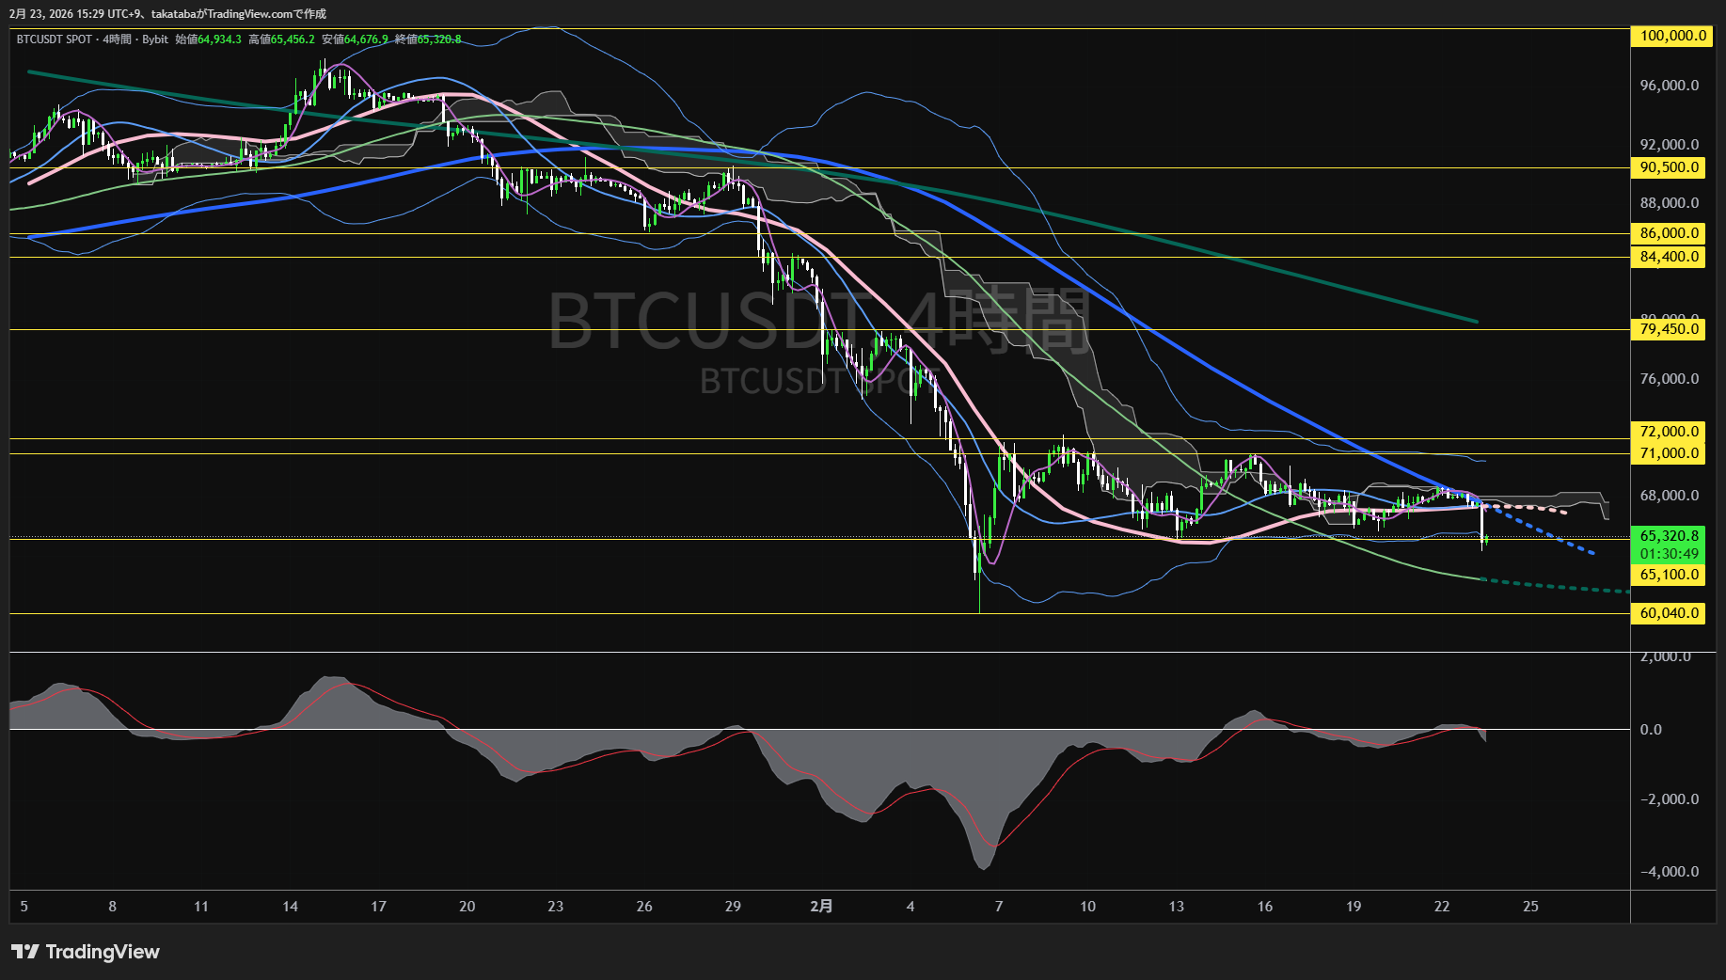Click the date label 22 on time axis
Viewport: 1726px width, 980px height.
click(x=1442, y=907)
